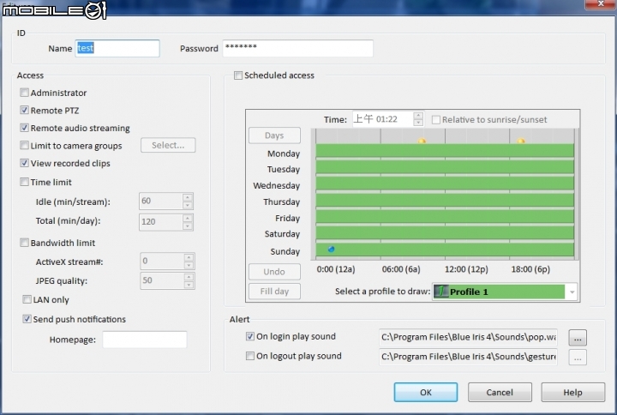This screenshot has height=415, width=617.
Task: Click the Saturday schedule bar
Action: tap(445, 232)
